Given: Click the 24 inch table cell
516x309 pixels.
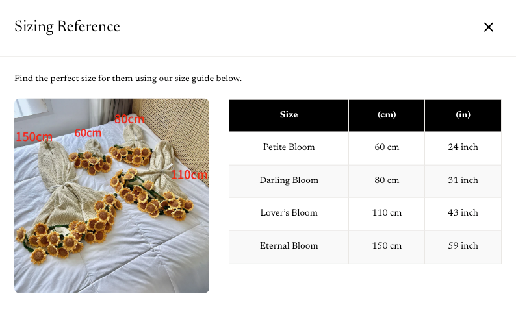Looking at the screenshot, I should [x=463, y=147].
